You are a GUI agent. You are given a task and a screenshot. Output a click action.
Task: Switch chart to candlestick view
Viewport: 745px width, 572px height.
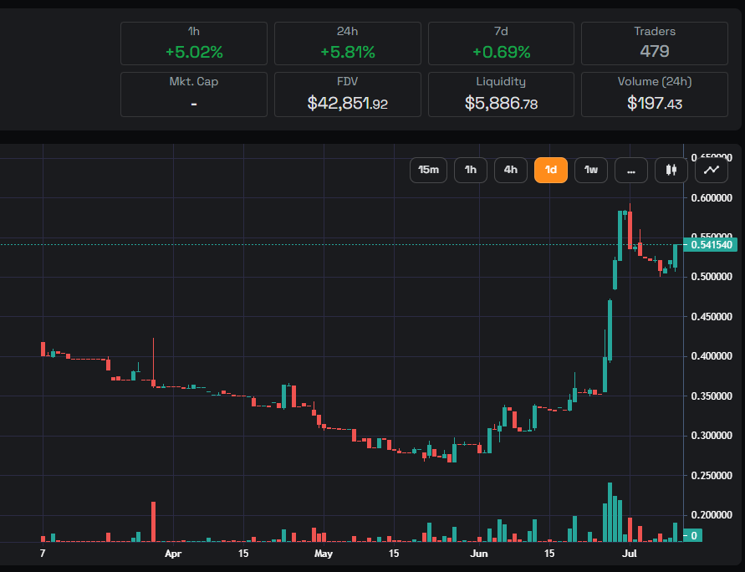(671, 170)
